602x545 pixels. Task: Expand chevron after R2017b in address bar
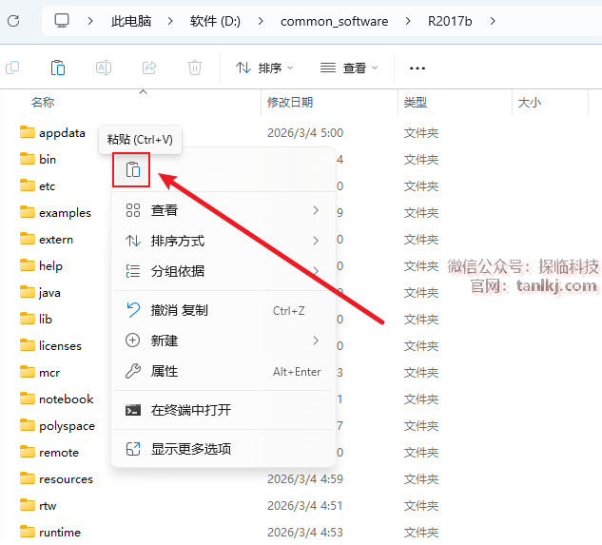coord(493,21)
